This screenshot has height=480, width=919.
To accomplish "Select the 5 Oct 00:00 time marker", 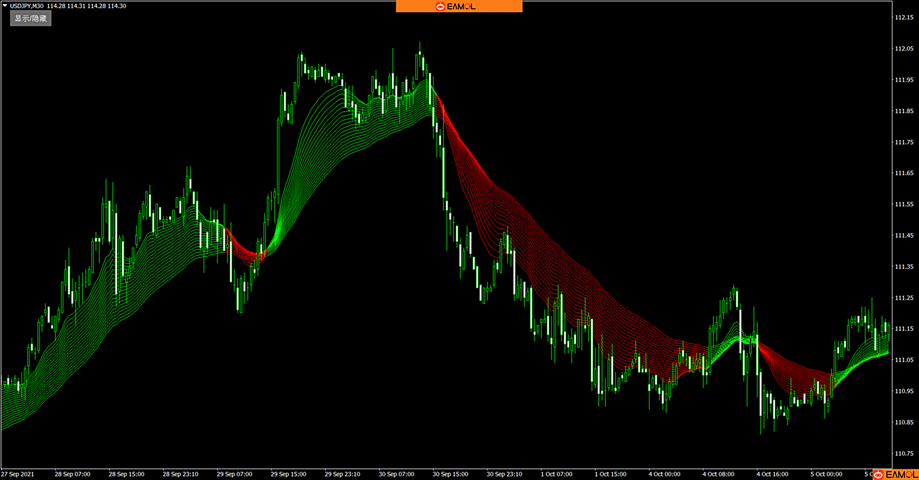I will coord(826,474).
